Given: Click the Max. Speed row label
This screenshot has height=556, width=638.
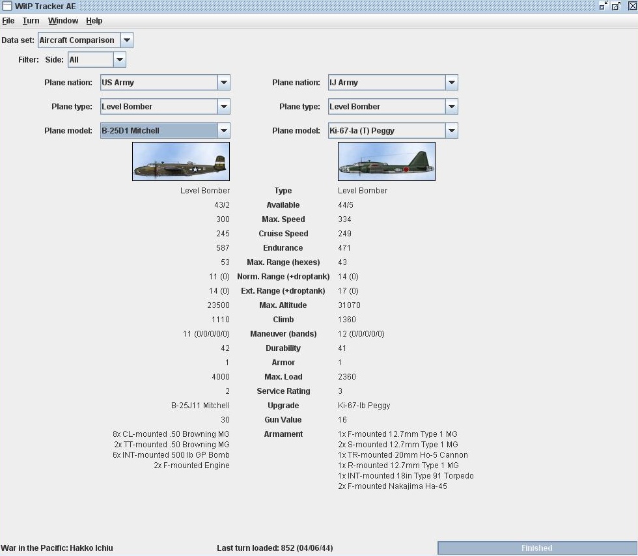Looking at the screenshot, I should (x=283, y=219).
